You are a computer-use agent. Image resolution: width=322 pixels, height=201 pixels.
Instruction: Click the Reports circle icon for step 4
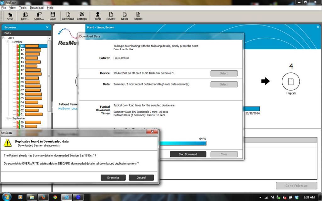pos(291,82)
